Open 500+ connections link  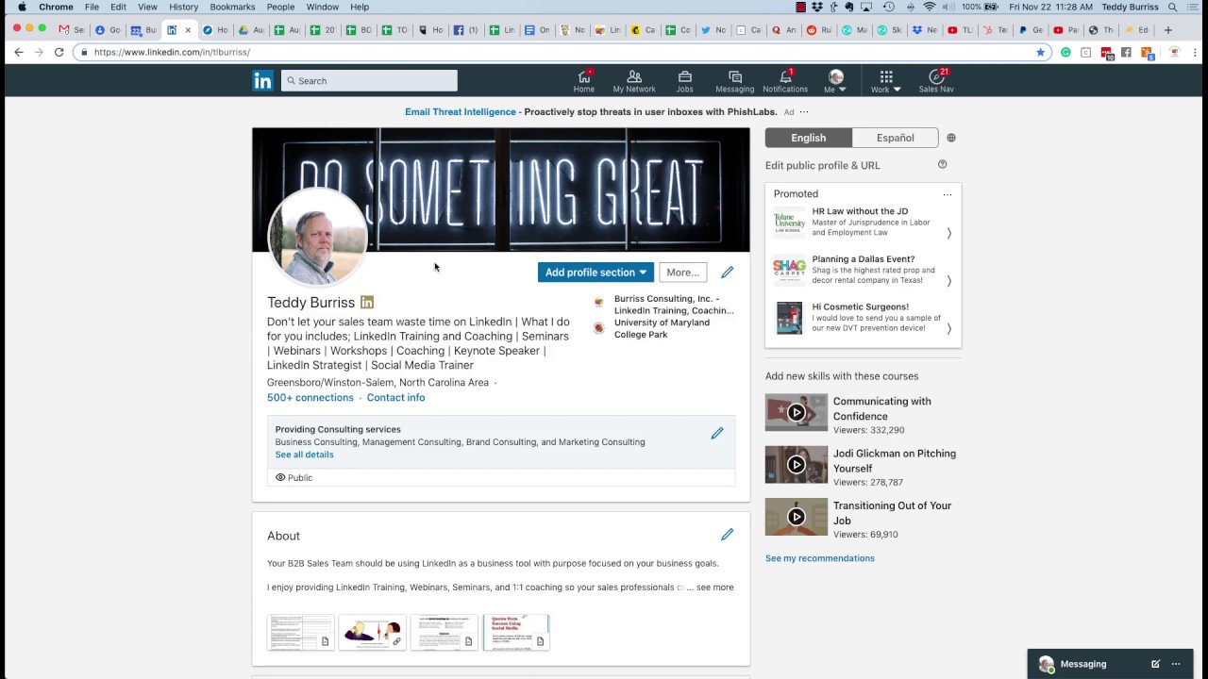(x=310, y=398)
